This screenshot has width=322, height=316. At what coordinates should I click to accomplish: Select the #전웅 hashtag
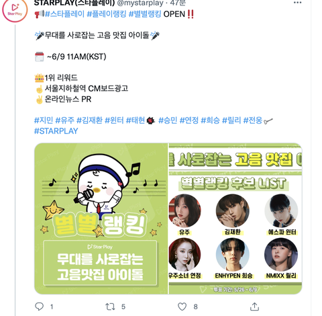click(253, 120)
